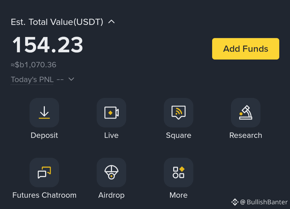
Task: Click the Add Funds button
Action: [246, 49]
